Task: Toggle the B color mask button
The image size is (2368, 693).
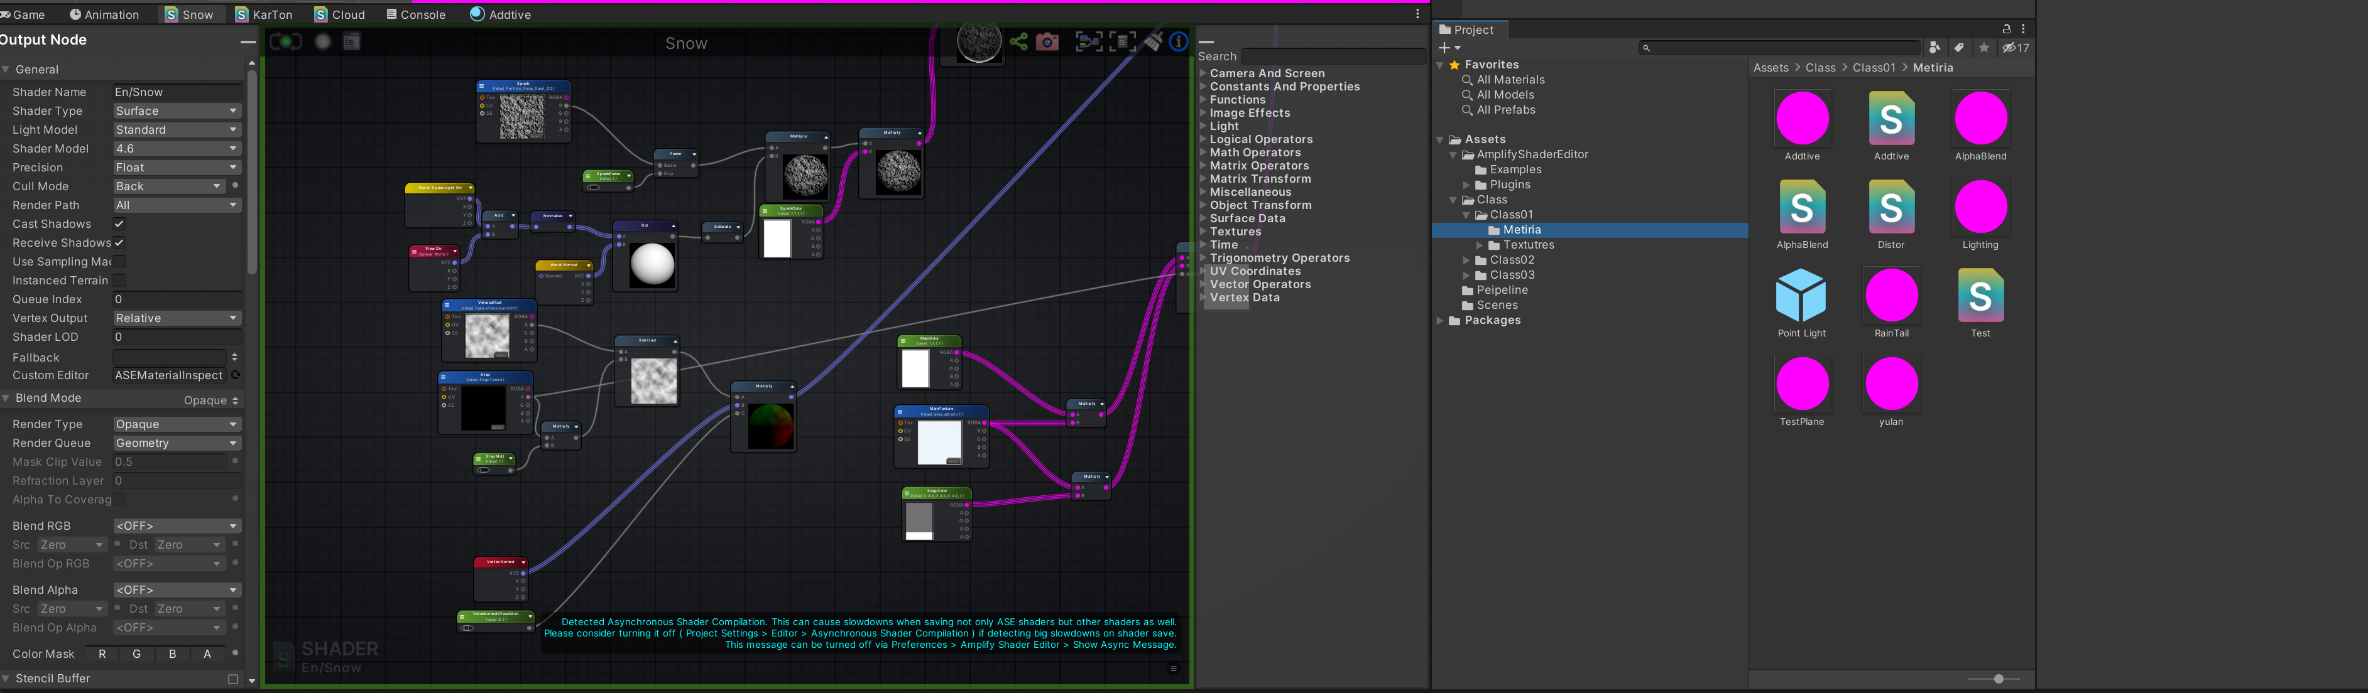Action: [x=172, y=655]
